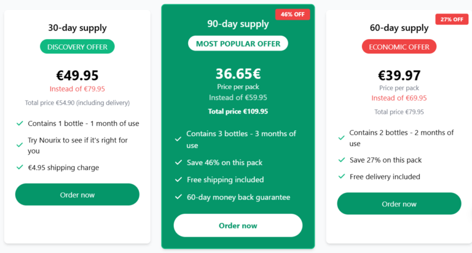Click checkmark next to 'Save 27% on this pack'
Screen dimensions: 472x253
[341, 160]
